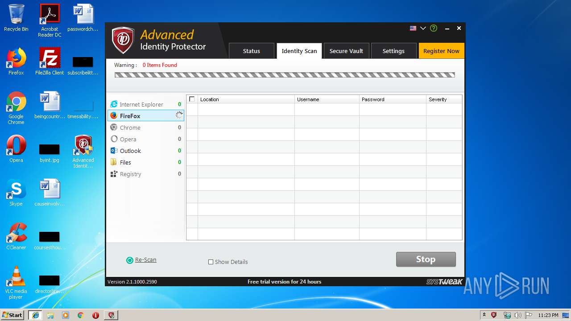This screenshot has width=571, height=321.
Task: Open Acrobat Reader DC desktop shortcut
Action: click(x=50, y=21)
